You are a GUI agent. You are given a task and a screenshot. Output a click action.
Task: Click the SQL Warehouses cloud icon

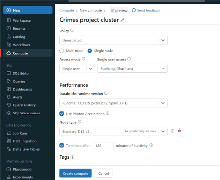[x=9, y=113]
